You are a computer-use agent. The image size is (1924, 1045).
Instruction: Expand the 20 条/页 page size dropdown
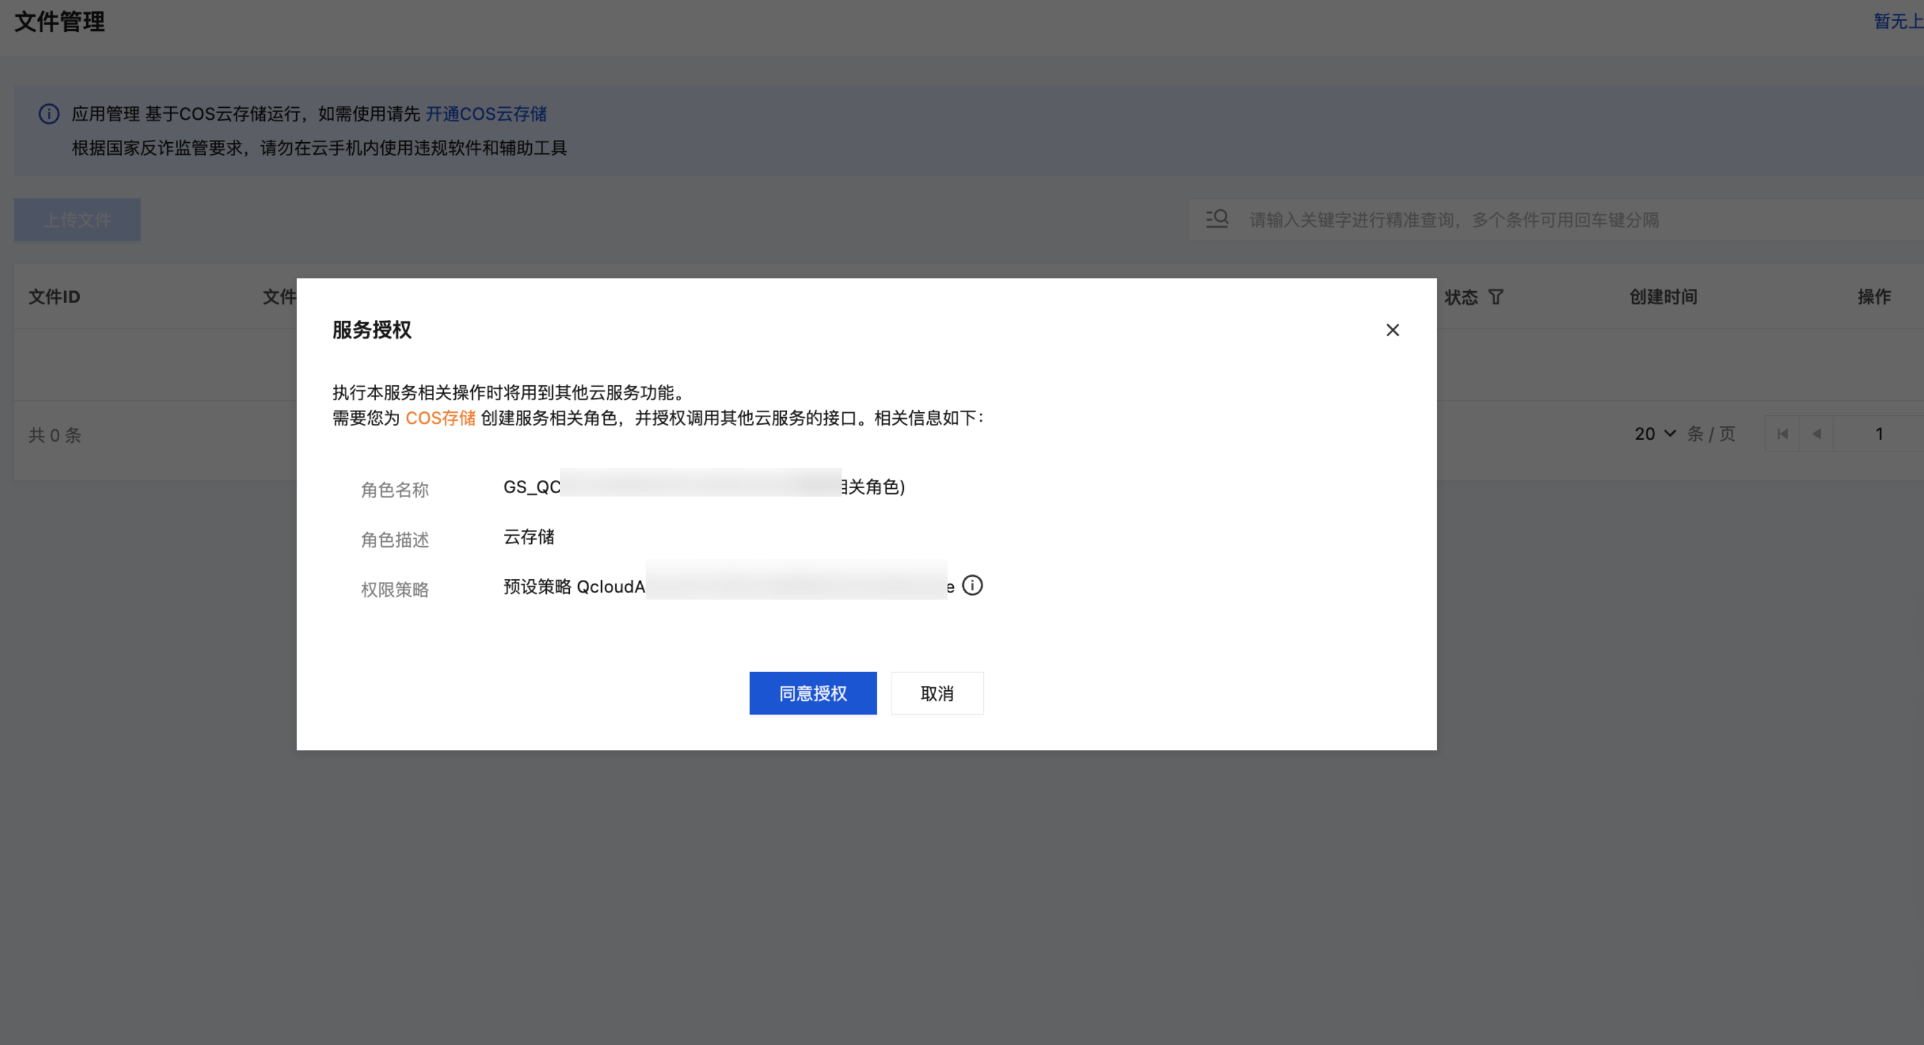[x=1655, y=434]
